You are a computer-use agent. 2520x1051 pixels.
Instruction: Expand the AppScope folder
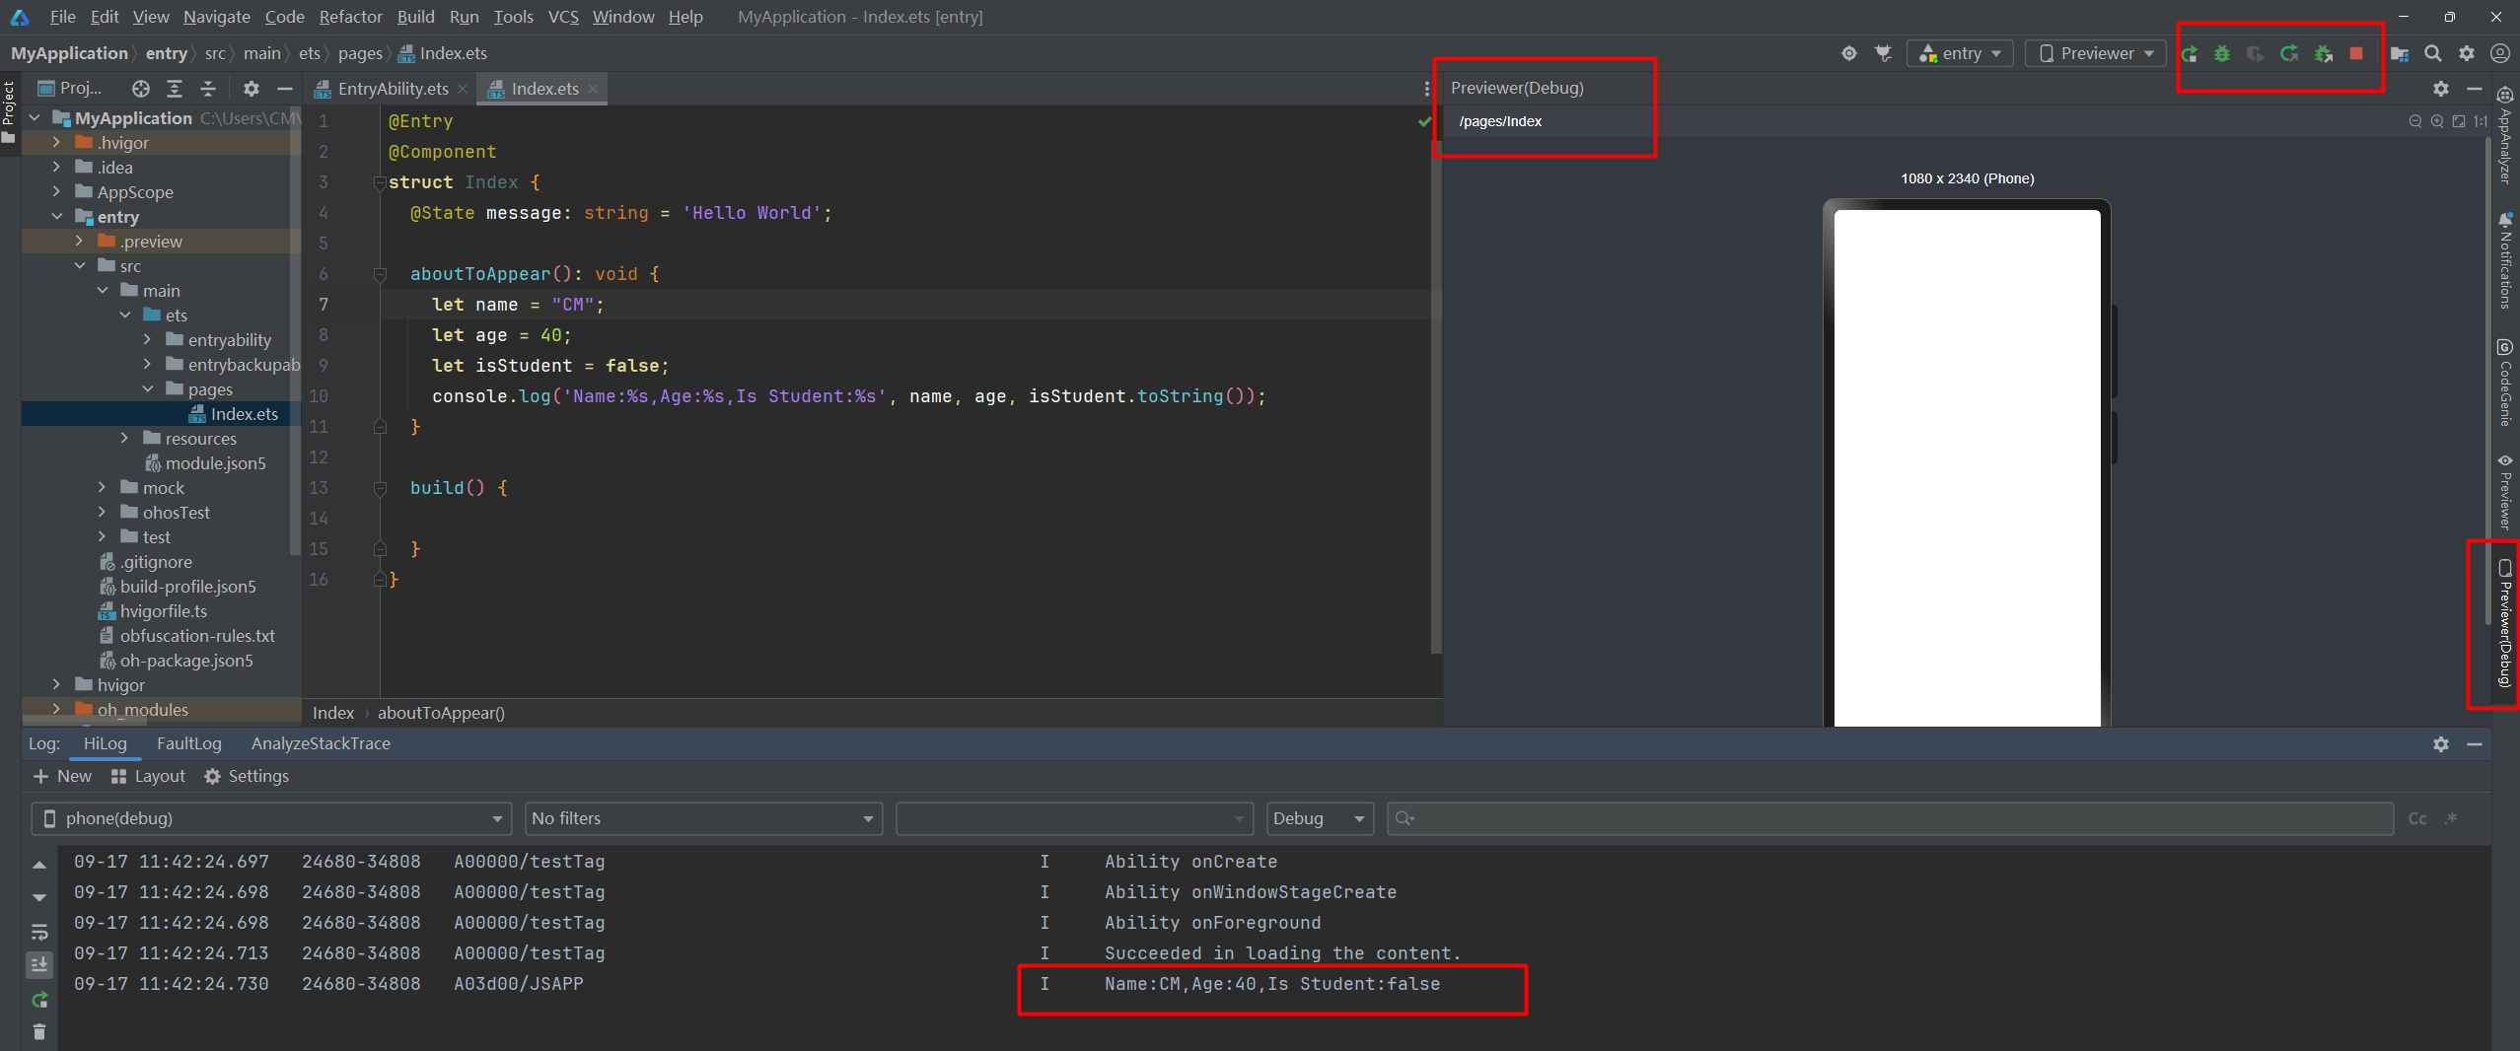(56, 192)
